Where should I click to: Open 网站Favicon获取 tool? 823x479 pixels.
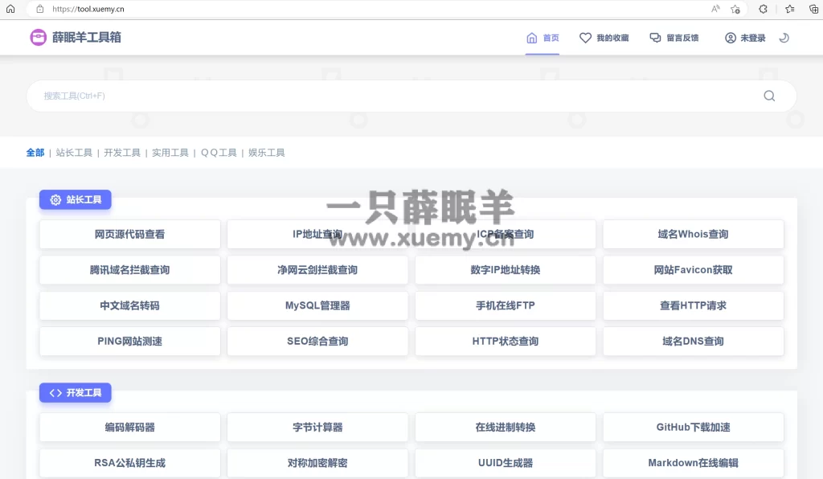[x=694, y=270]
